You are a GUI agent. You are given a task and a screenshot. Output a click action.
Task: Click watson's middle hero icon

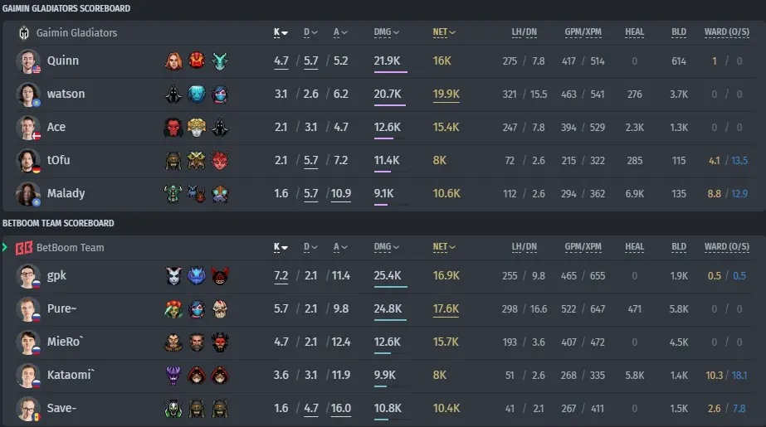[197, 95]
